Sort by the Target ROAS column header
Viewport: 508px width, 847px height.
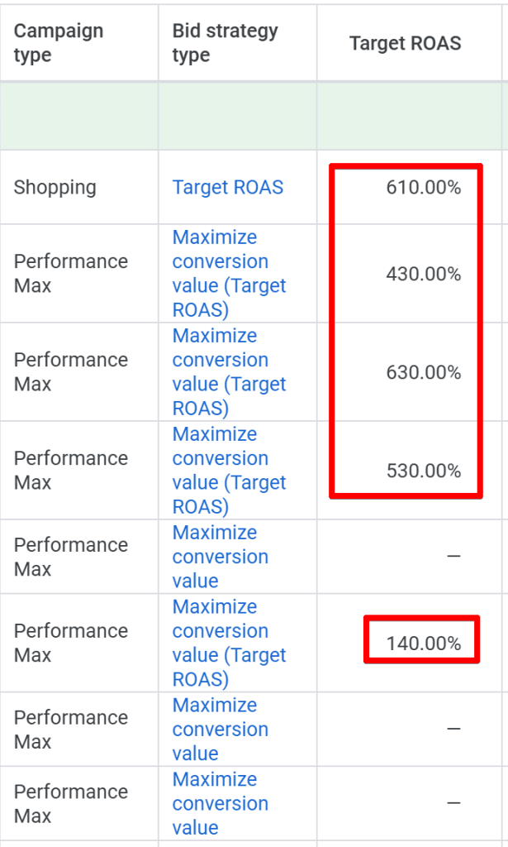coord(405,43)
